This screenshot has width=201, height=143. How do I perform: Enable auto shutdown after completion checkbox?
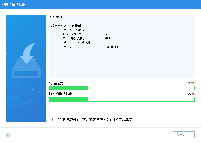pos(51,120)
